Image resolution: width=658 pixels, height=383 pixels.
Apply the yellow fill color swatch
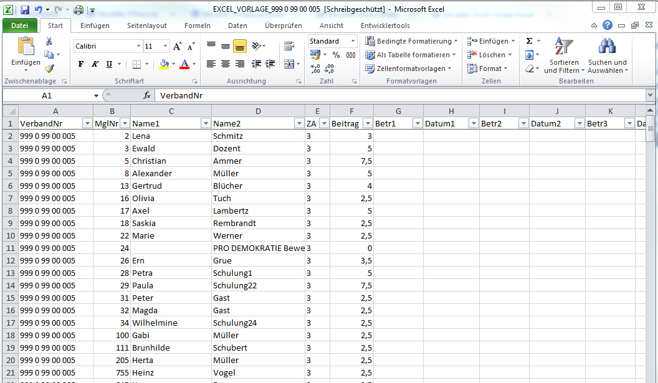[164, 64]
